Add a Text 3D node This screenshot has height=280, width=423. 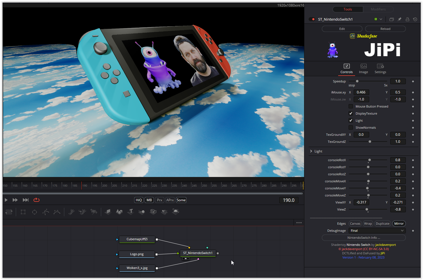click(130, 212)
